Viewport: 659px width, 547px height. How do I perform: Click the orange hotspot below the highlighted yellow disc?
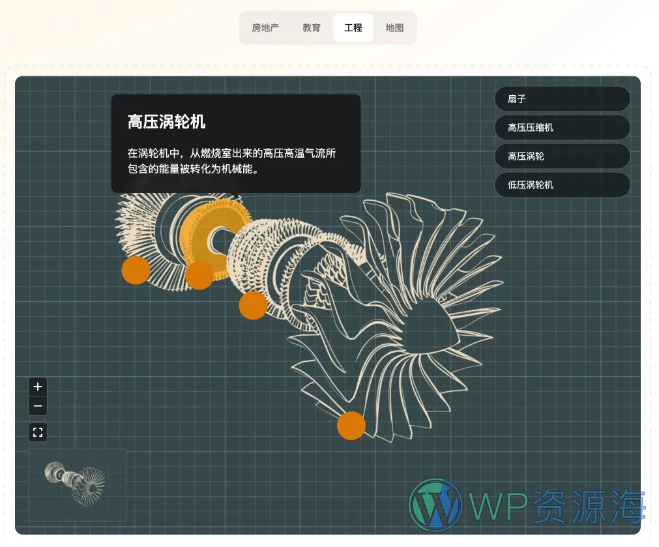point(199,275)
